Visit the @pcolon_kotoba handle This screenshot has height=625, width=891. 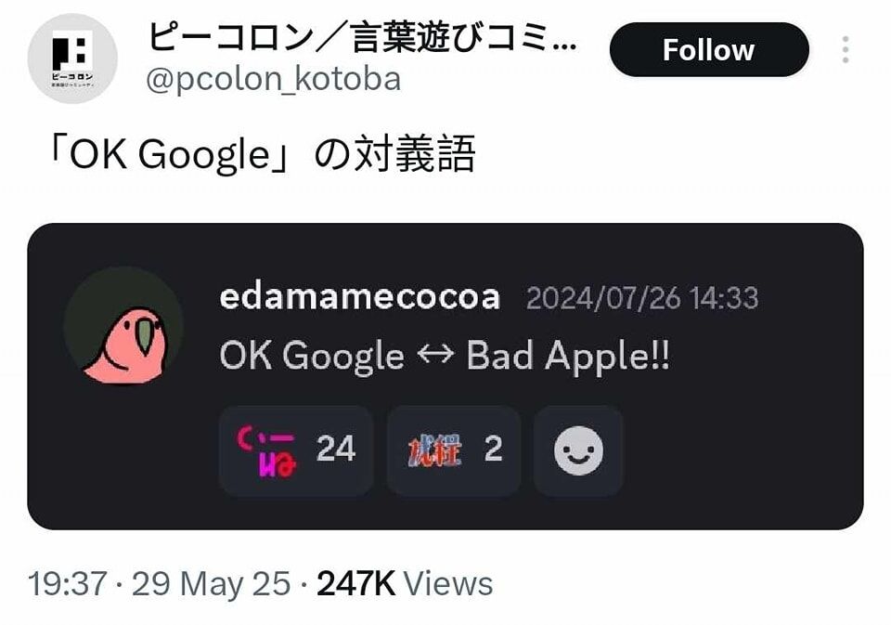[x=273, y=79]
